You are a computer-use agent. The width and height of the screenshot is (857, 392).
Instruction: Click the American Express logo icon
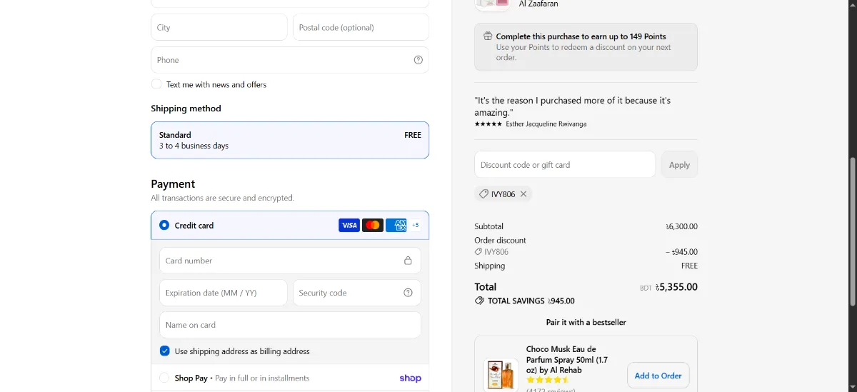pos(396,226)
